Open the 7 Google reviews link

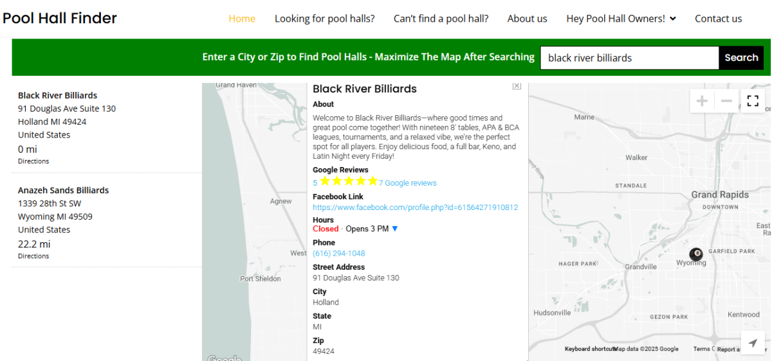tap(407, 183)
